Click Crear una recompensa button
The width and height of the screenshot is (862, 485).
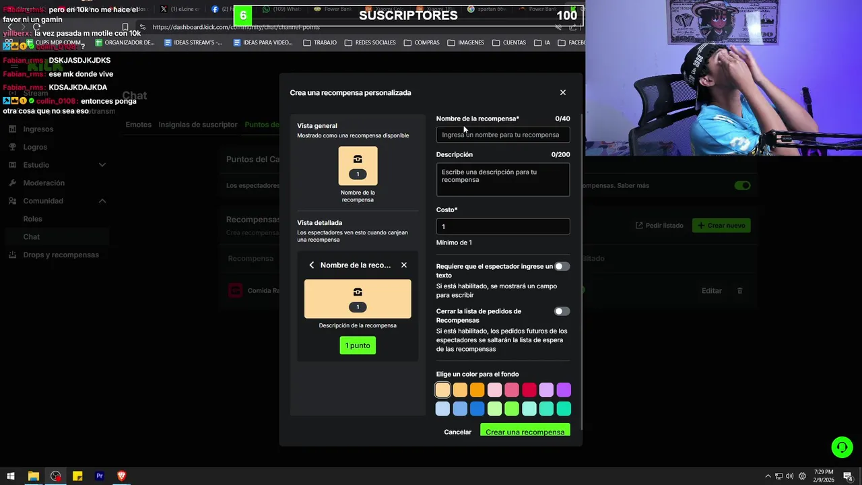525,430
